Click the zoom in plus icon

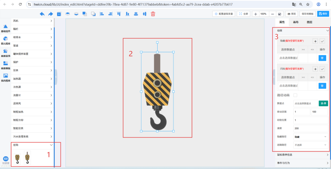pyautogui.click(x=255, y=14)
